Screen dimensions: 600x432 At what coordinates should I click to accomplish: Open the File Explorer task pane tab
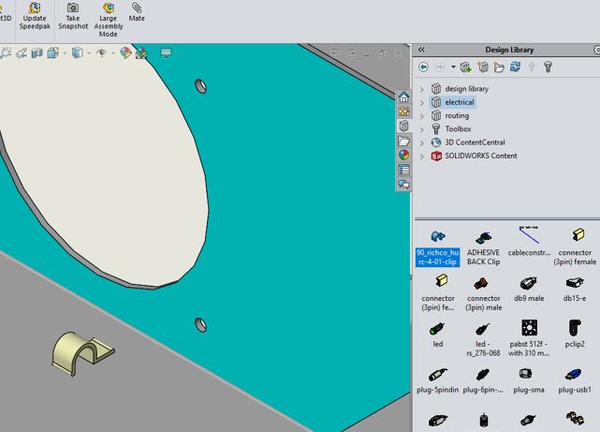pos(403,141)
